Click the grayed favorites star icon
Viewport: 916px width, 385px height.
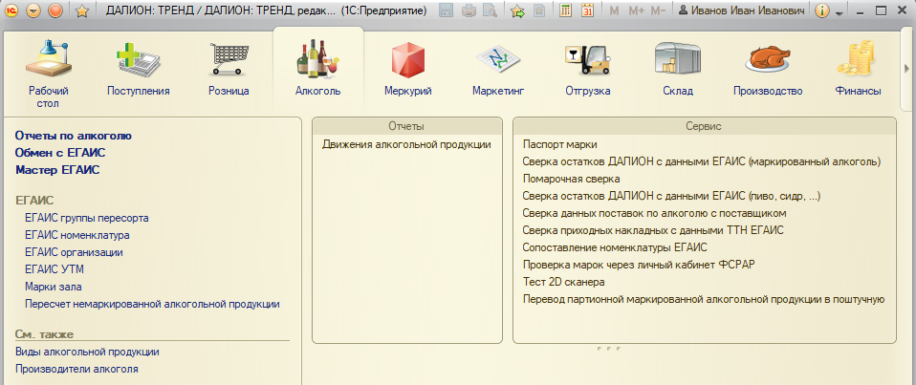[x=540, y=11]
